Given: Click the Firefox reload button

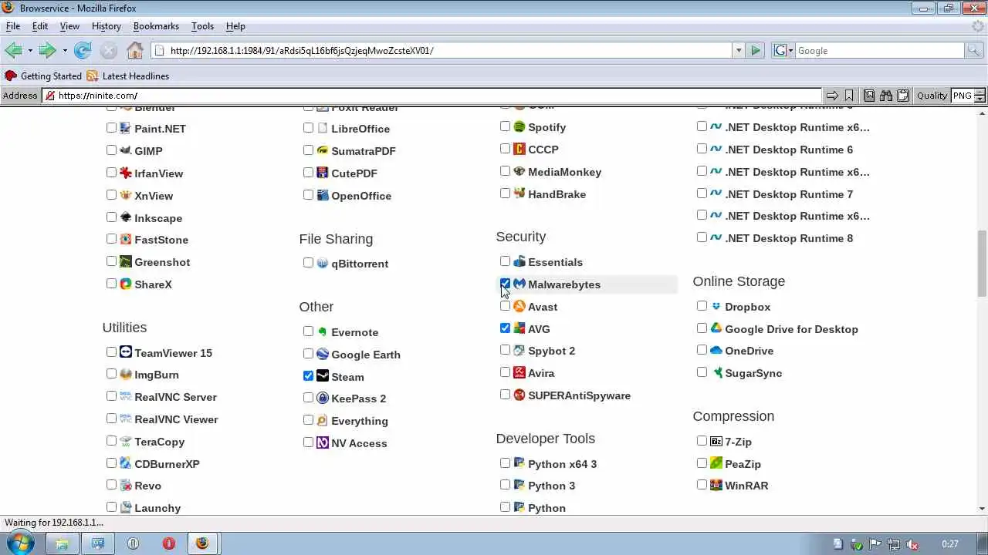Looking at the screenshot, I should click(x=83, y=51).
